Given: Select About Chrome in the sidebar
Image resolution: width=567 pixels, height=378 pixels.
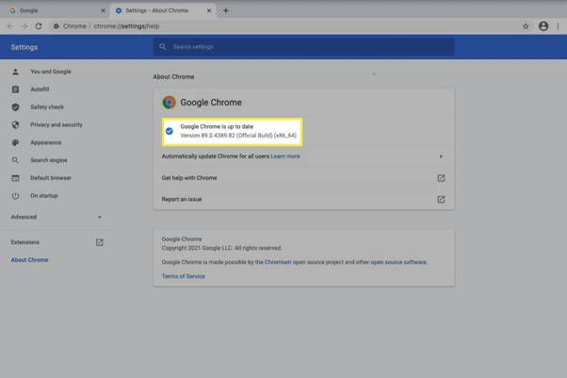Looking at the screenshot, I should pyautogui.click(x=29, y=260).
